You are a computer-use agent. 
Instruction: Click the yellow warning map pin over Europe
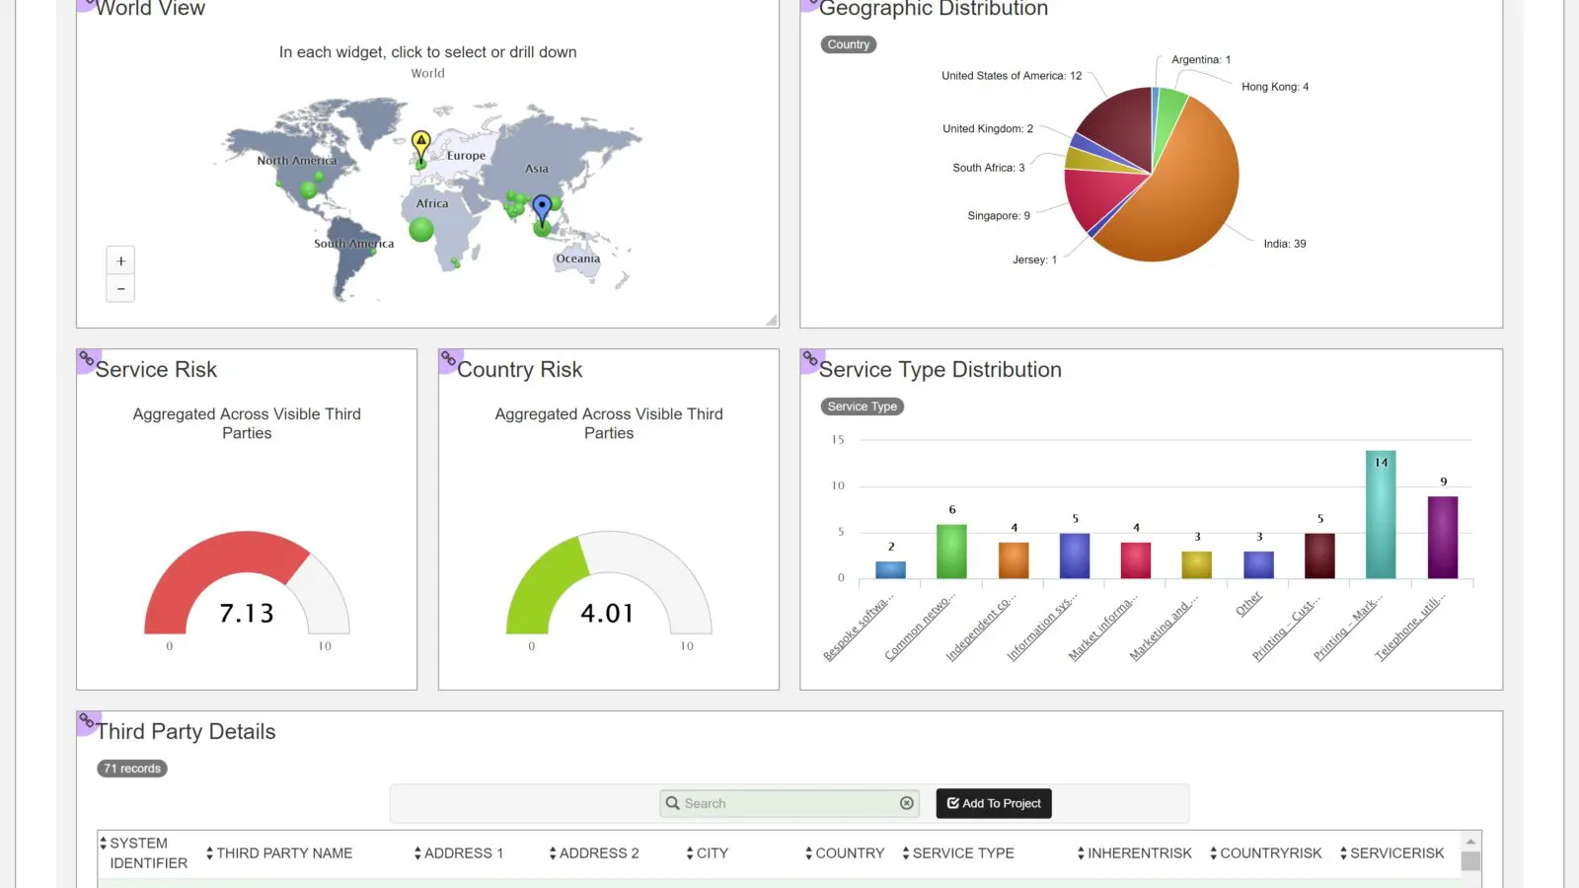pyautogui.click(x=421, y=143)
